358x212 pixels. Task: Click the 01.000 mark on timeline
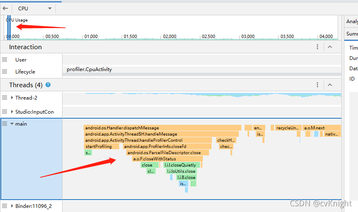tap(91, 36)
